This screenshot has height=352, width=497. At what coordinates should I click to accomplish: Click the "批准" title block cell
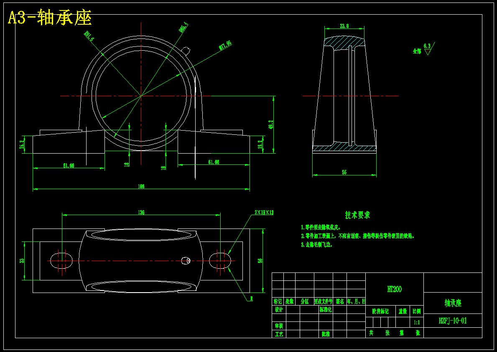pos(326,334)
